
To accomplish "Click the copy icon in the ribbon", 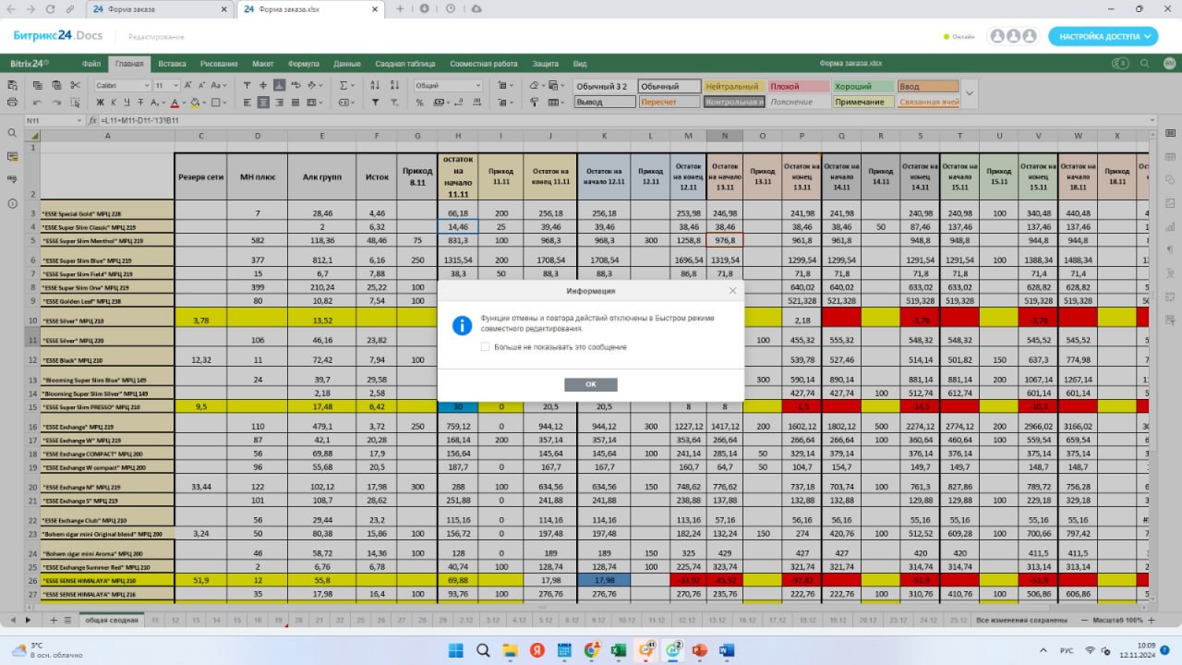I will [x=36, y=85].
